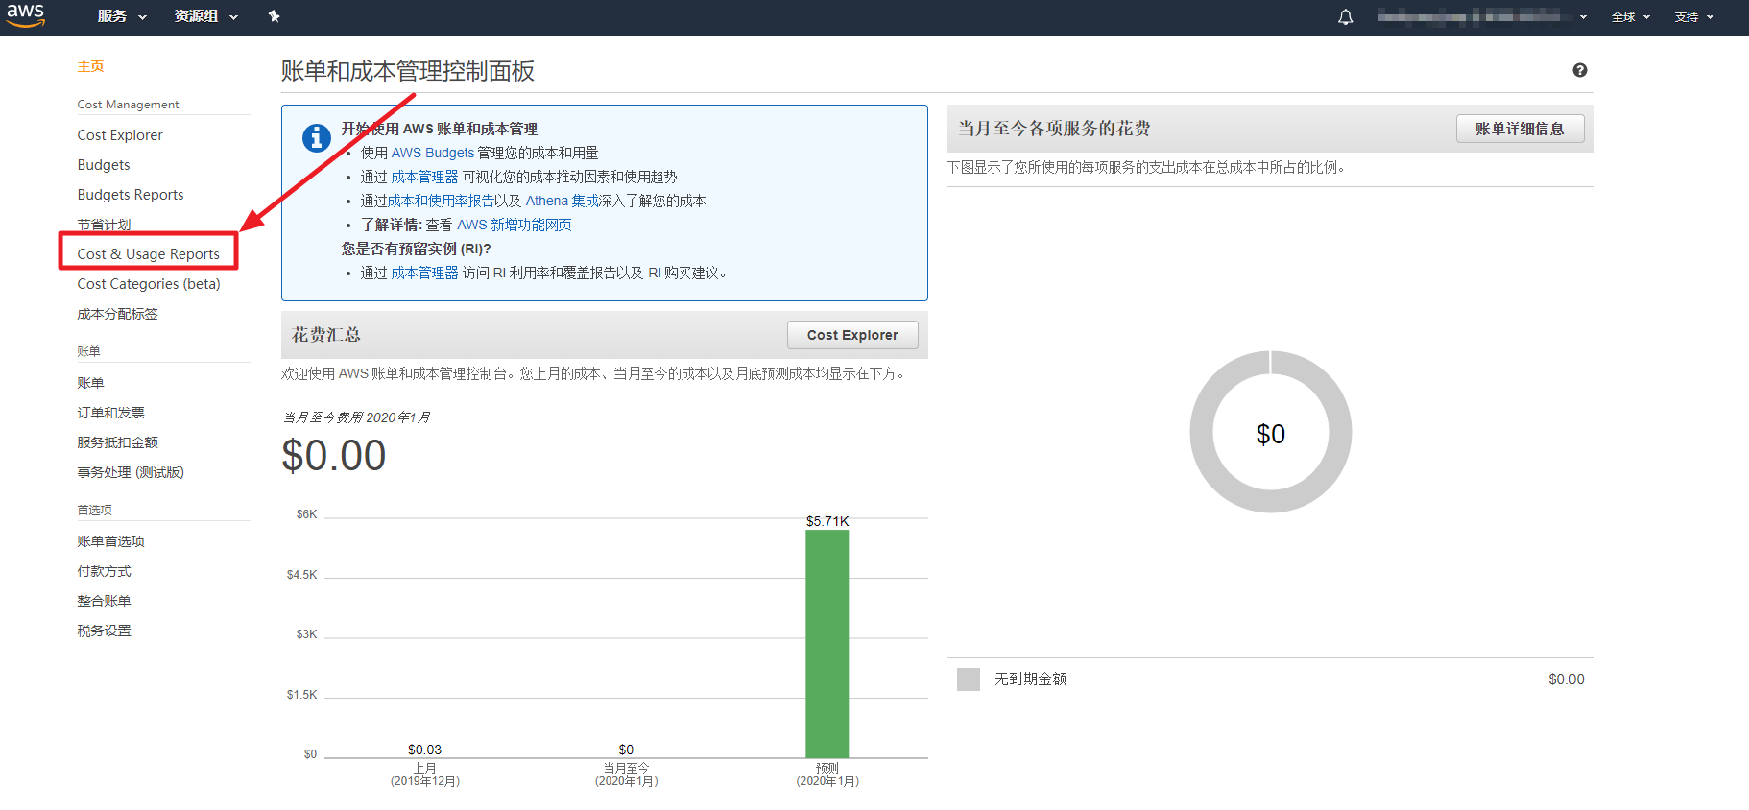Follow the AWS Budgets link
Viewport: 1749px width, 810px height.
coord(432,153)
